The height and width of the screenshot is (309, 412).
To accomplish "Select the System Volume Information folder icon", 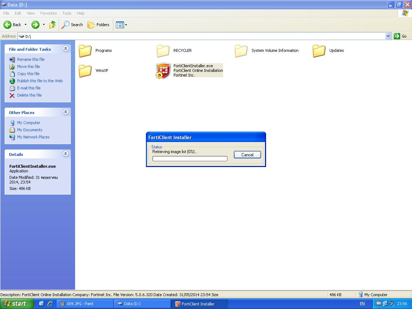I will [241, 51].
